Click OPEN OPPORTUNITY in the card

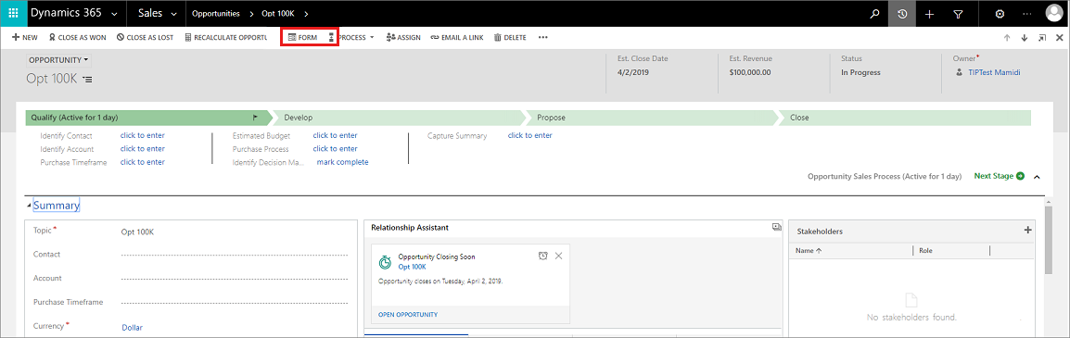click(407, 314)
